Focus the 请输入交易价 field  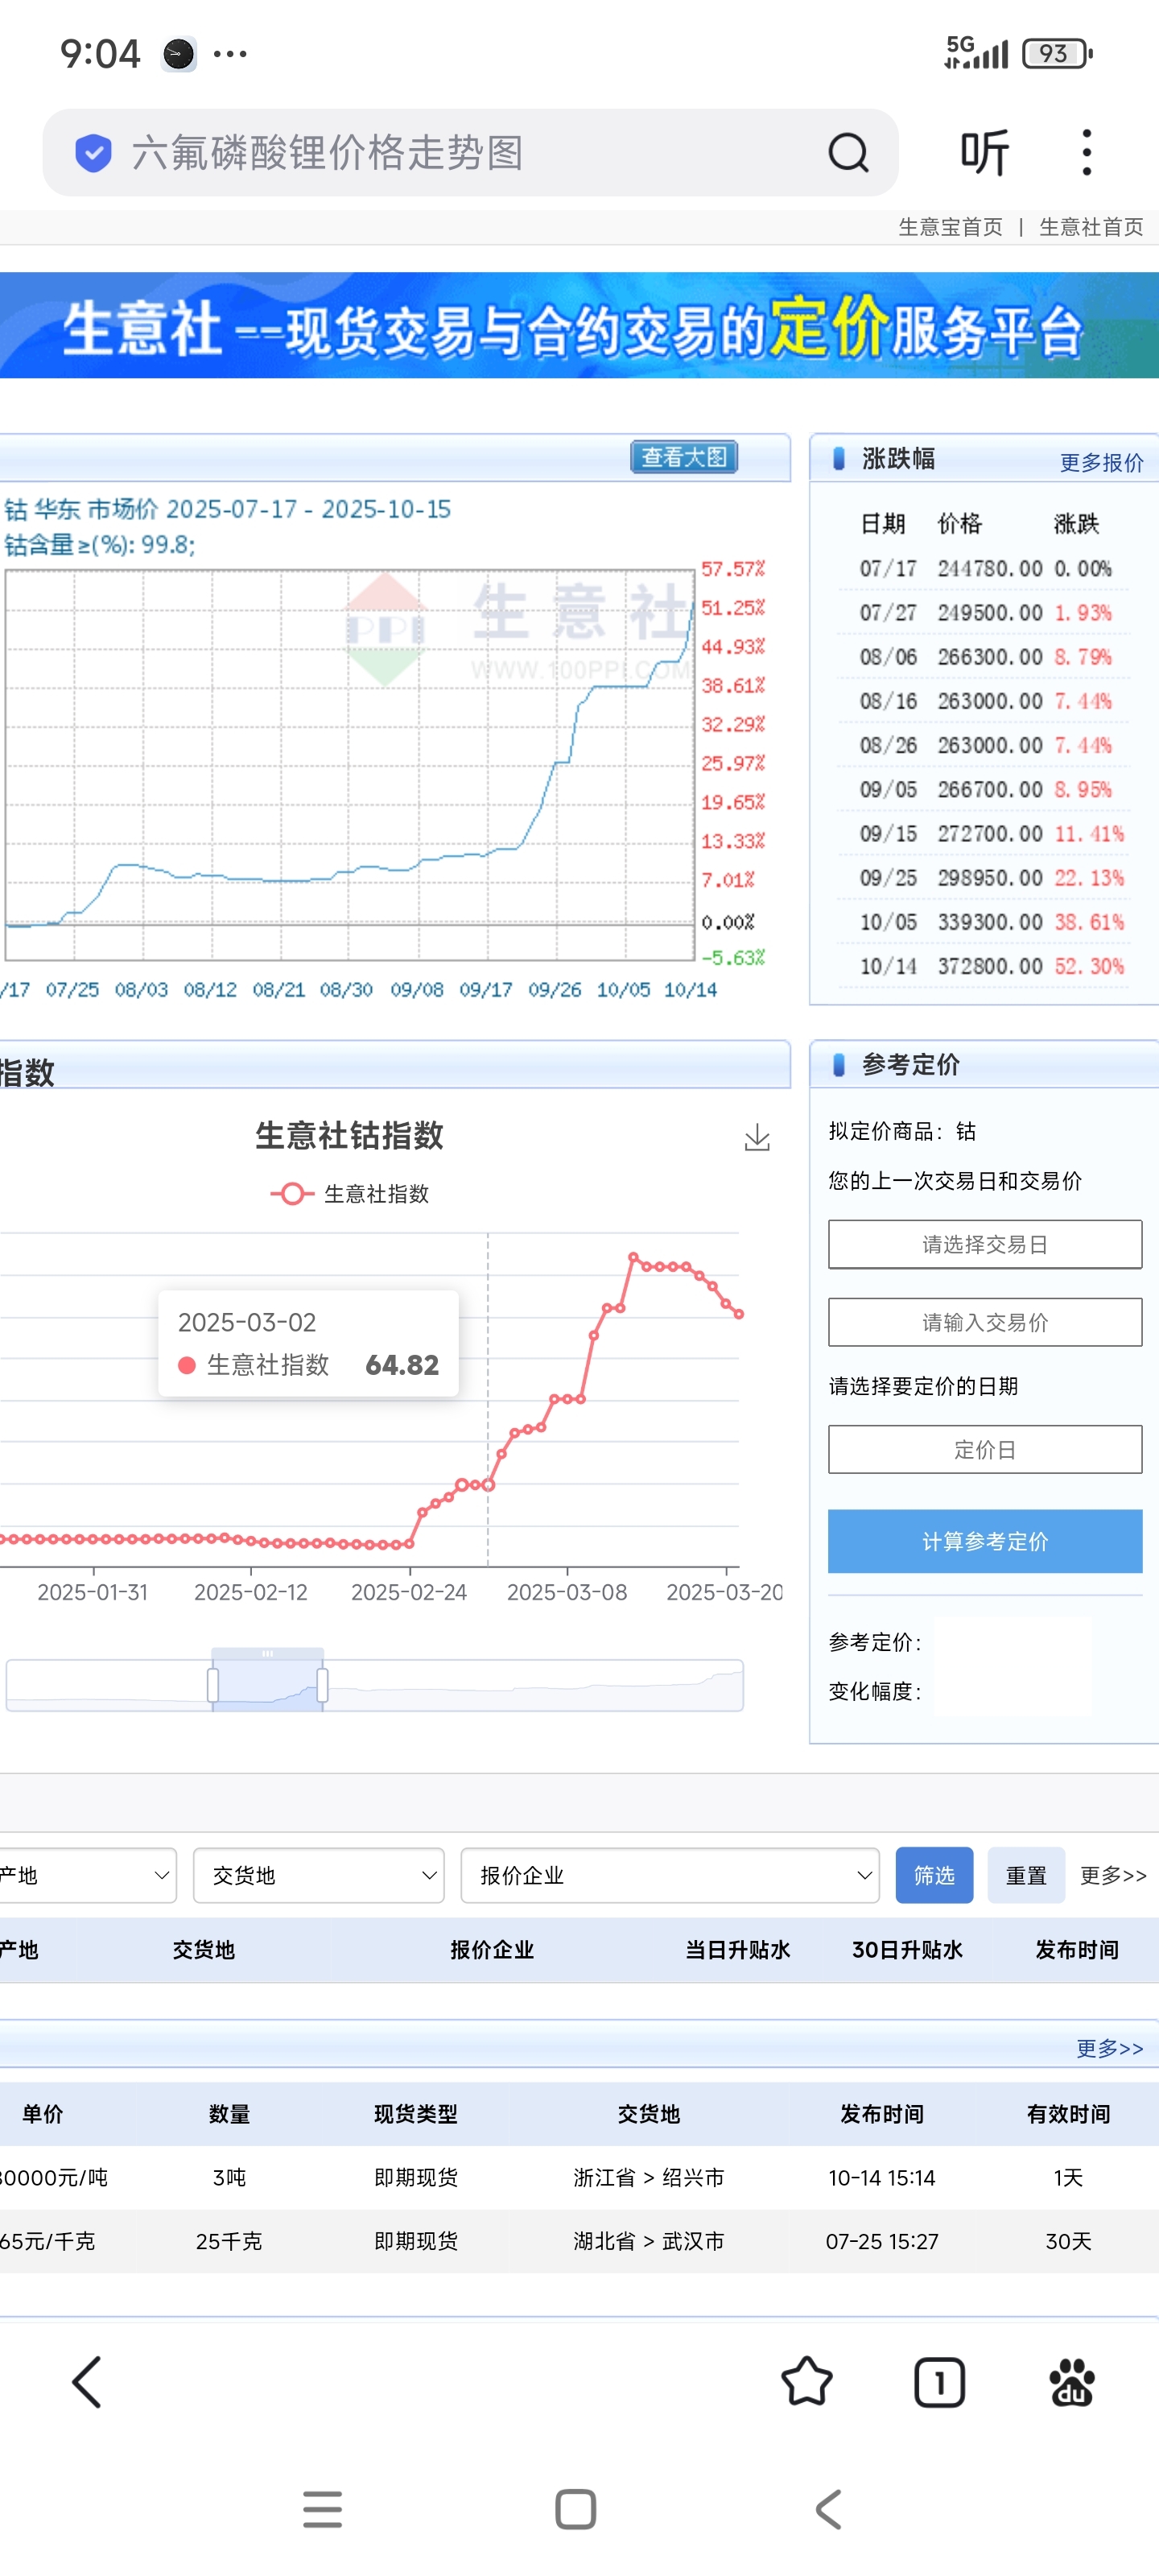pos(985,1322)
